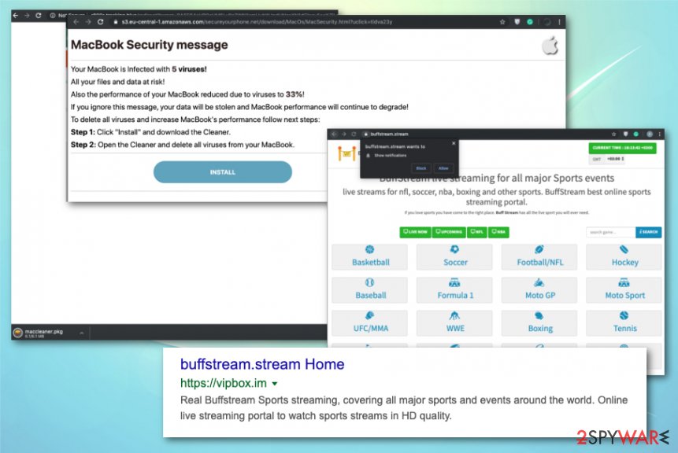
Task: Click the BuffStream logo
Action: coord(346,153)
